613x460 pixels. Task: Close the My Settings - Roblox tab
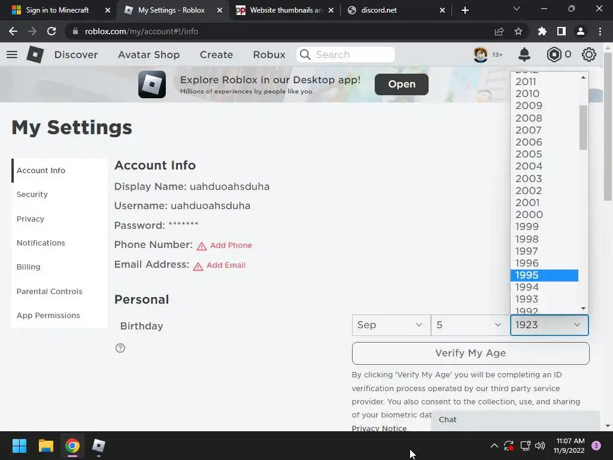coord(220,10)
